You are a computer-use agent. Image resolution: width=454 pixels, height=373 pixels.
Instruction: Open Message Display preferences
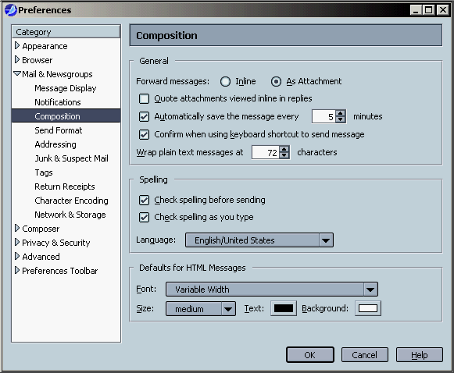66,88
